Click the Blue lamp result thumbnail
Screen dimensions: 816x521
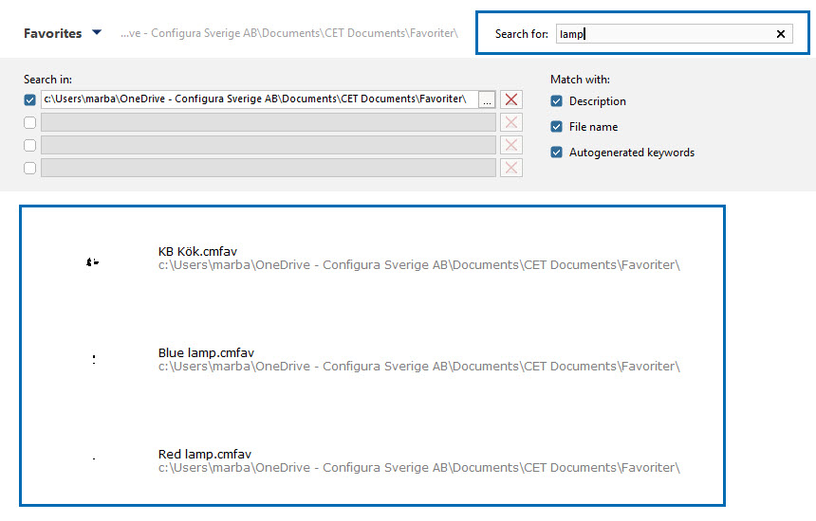pyautogui.click(x=94, y=359)
